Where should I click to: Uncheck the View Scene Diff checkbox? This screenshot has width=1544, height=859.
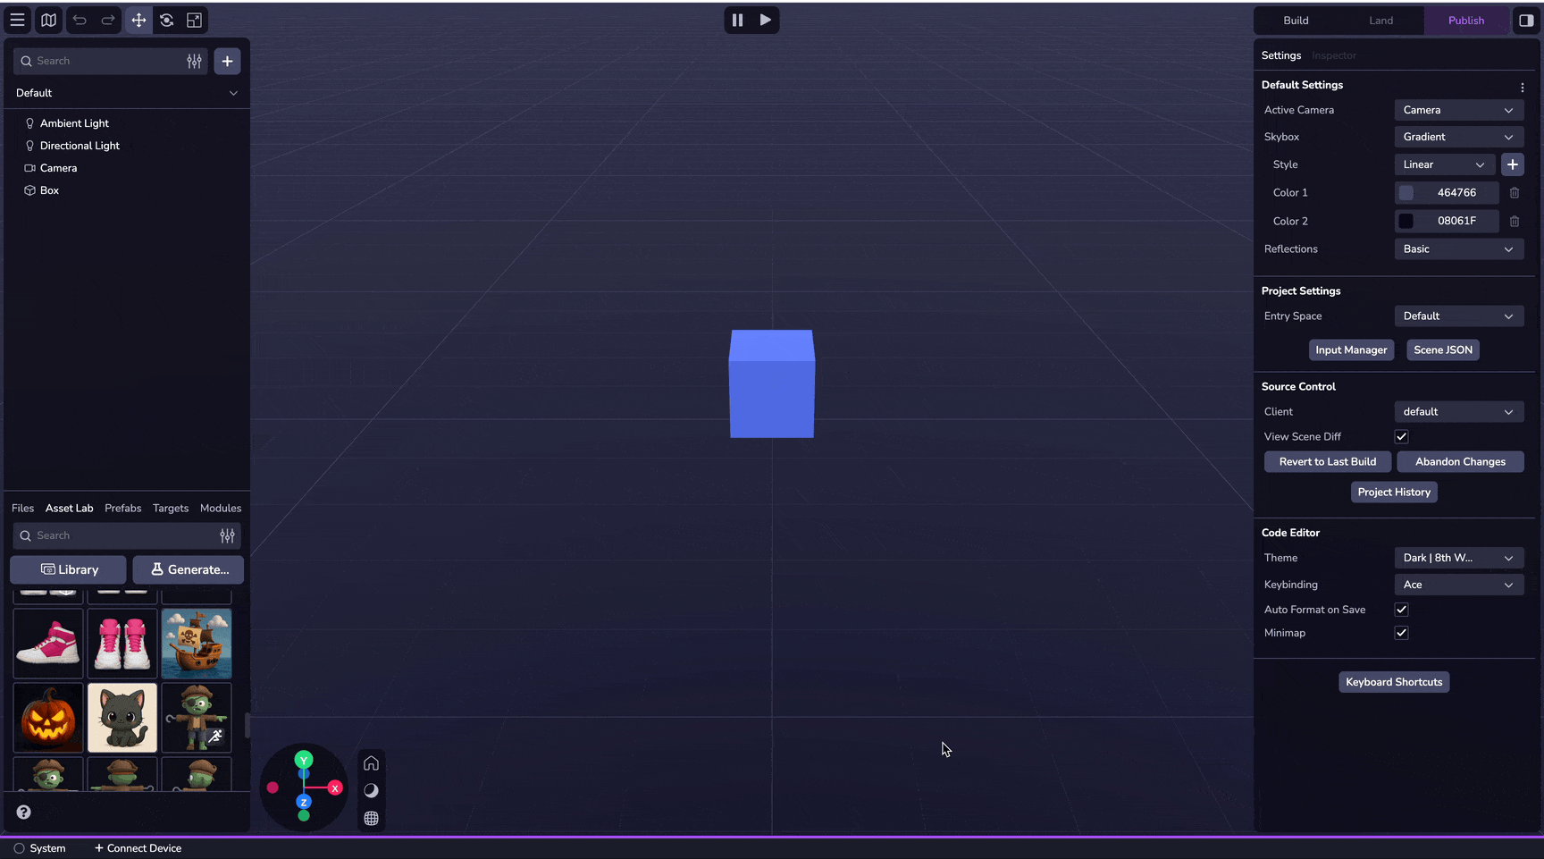click(1401, 437)
